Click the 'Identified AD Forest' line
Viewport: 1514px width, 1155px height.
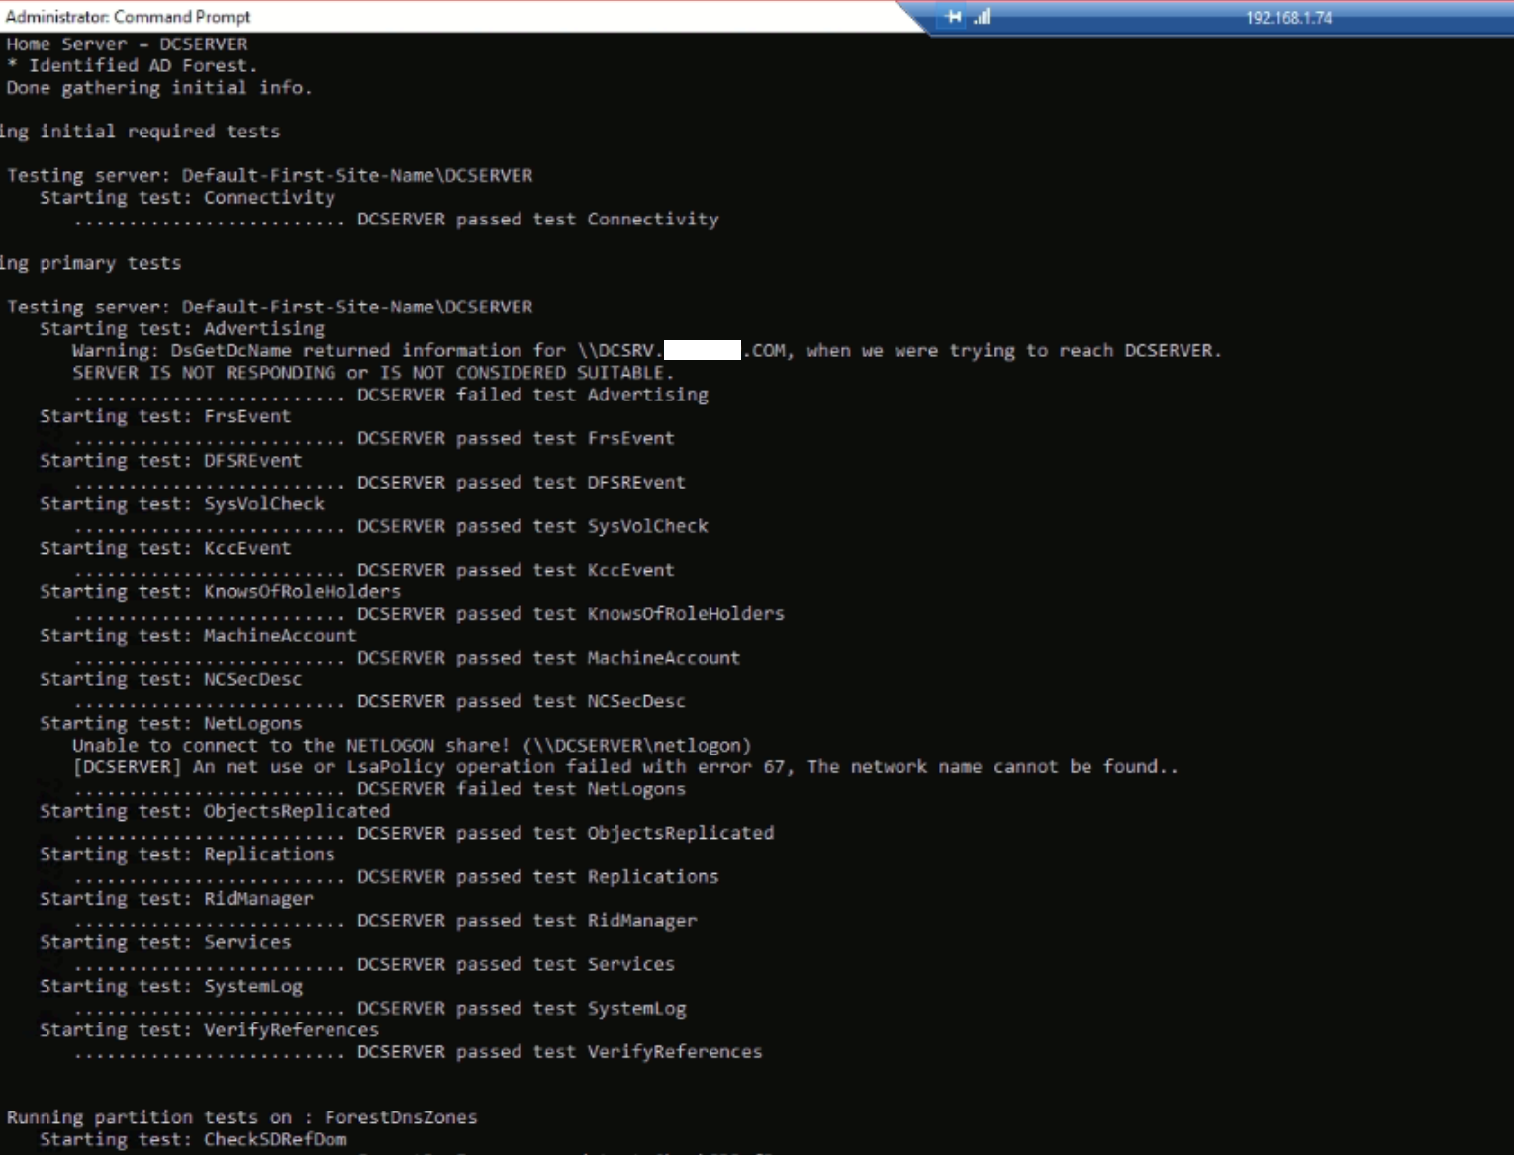(133, 66)
